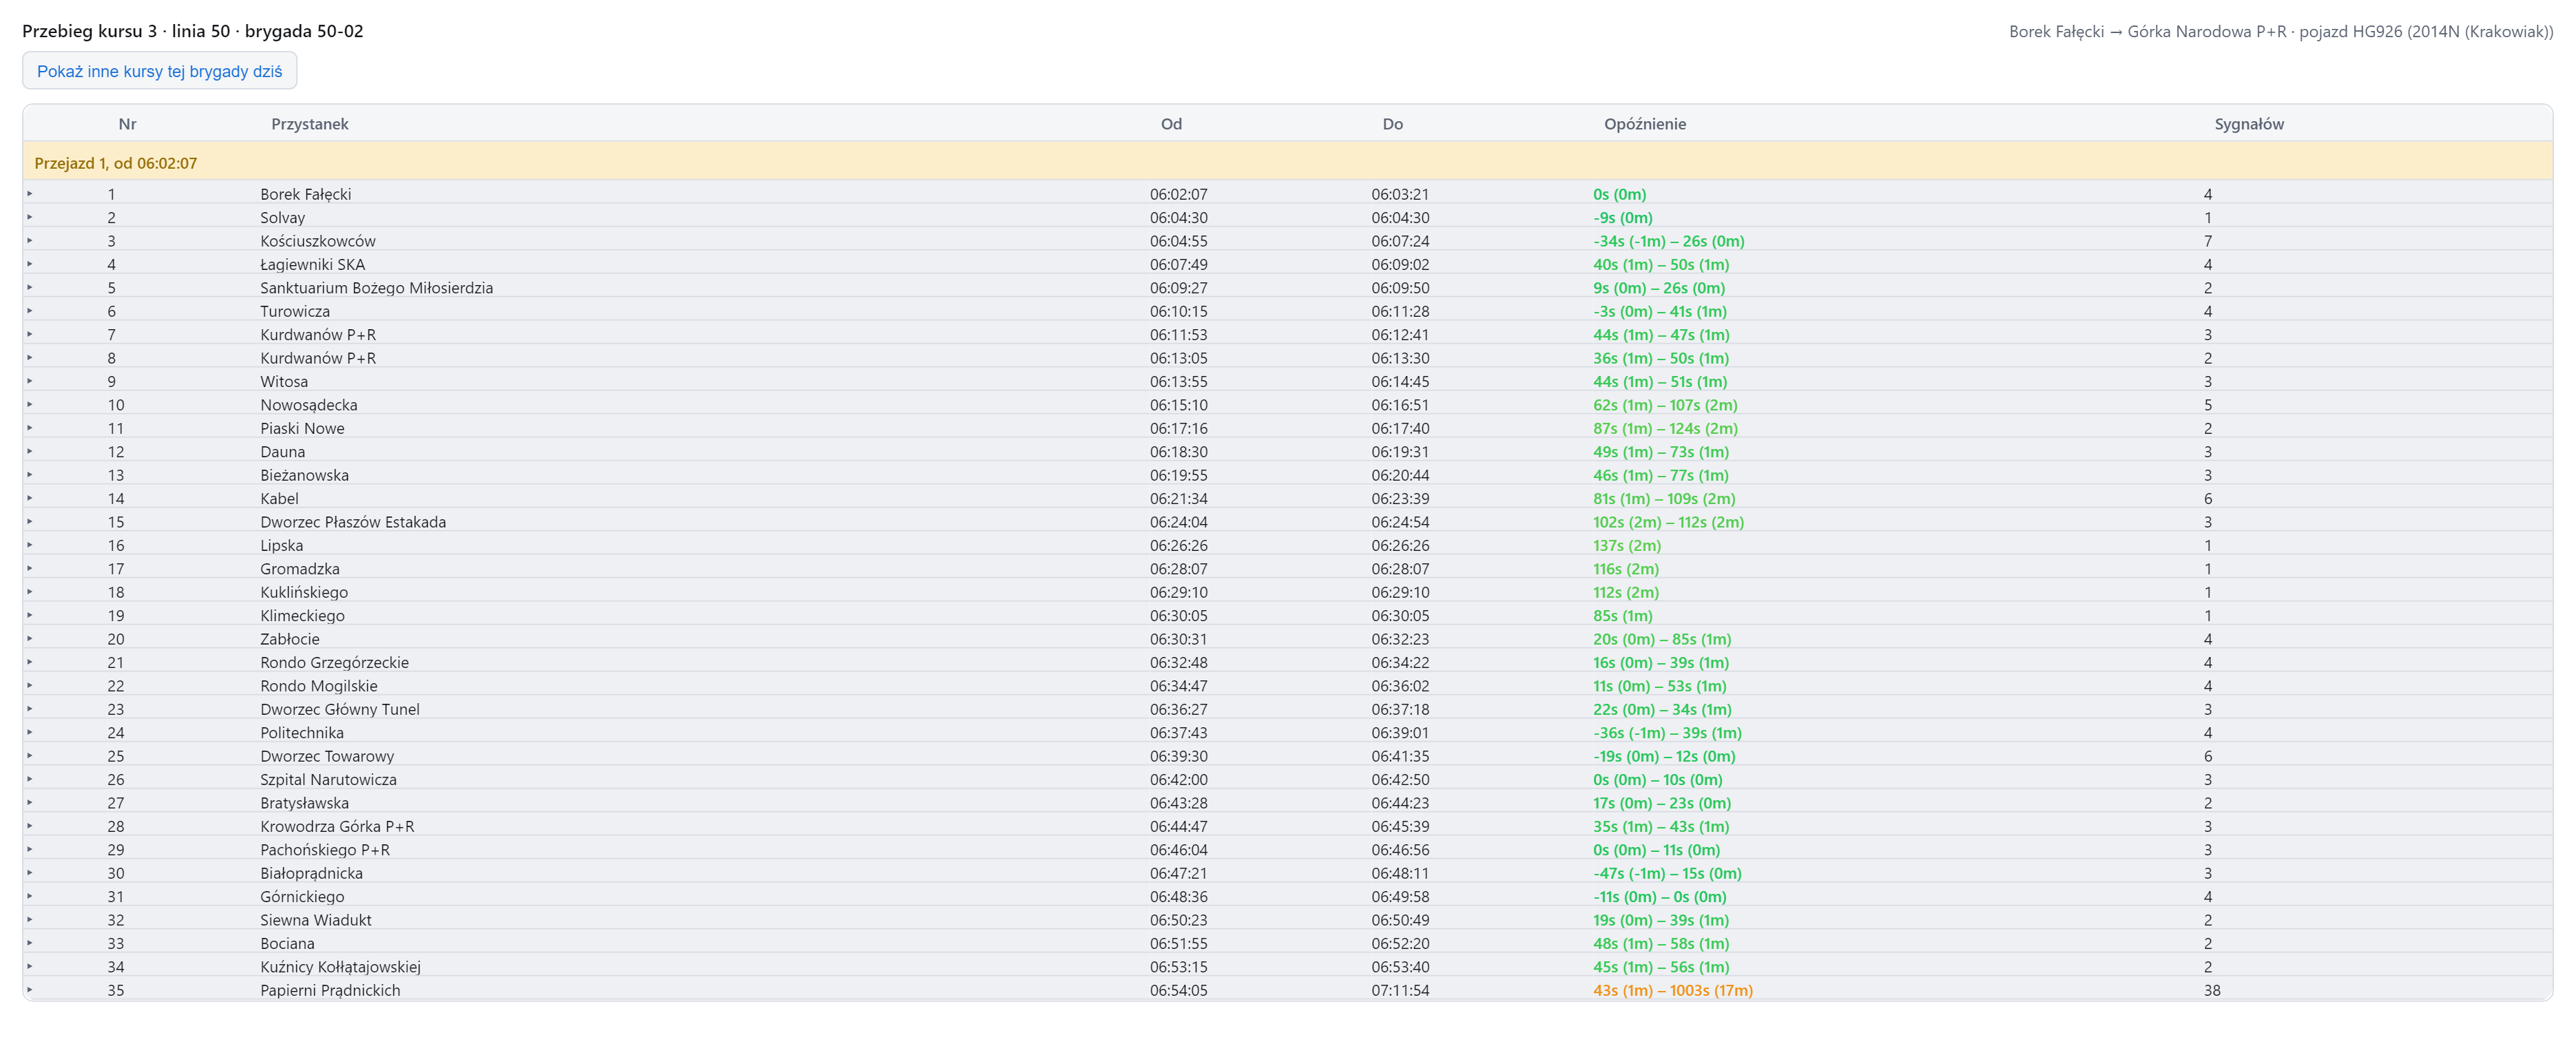Click arrival time '06:02:07' in row 1

click(x=1178, y=194)
